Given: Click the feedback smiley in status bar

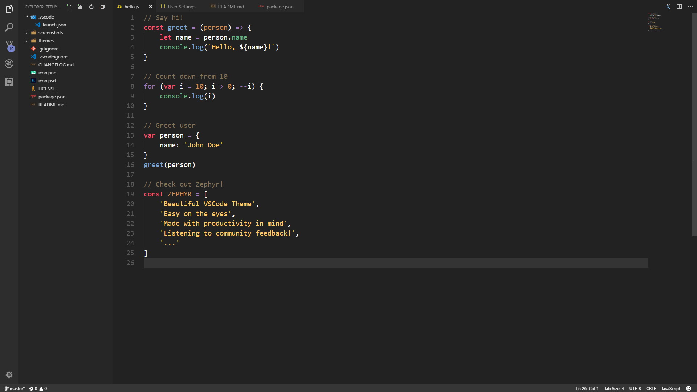Looking at the screenshot, I should 688,388.
